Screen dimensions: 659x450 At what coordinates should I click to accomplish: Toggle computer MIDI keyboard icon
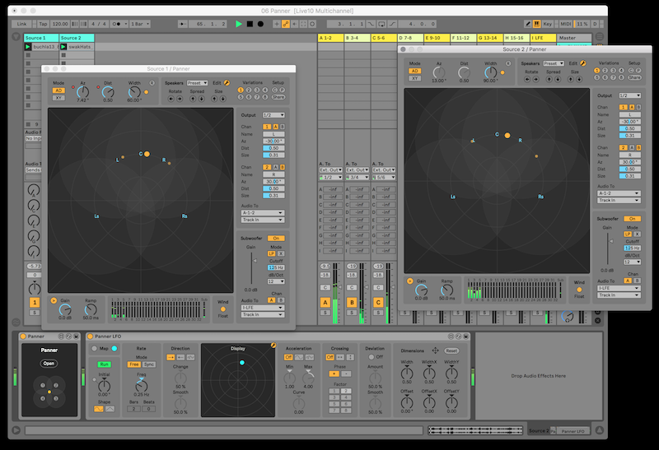537,24
